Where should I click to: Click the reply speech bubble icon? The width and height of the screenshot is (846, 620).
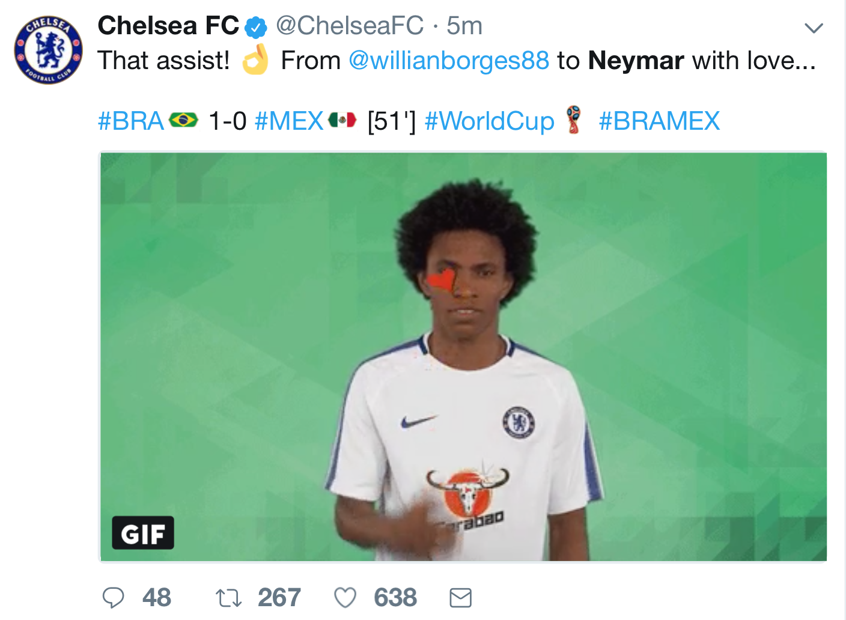(113, 598)
